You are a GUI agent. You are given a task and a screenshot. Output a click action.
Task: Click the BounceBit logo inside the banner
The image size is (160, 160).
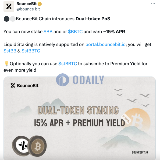(24, 86)
